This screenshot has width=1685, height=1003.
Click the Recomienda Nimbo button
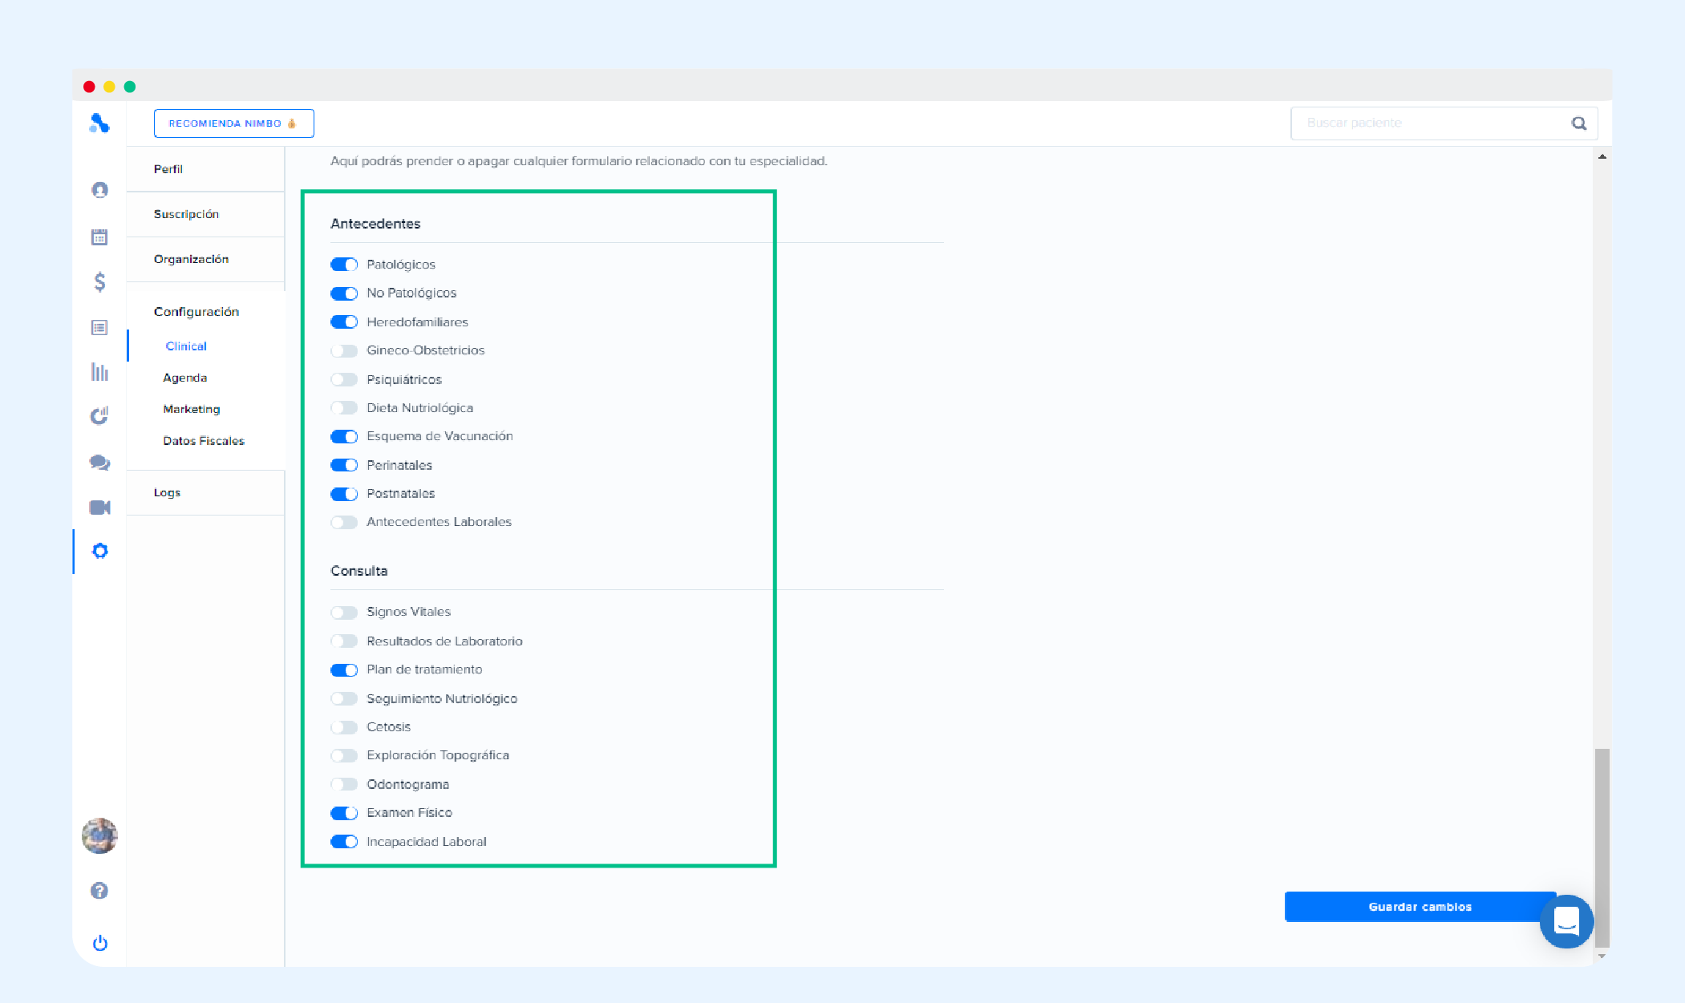tap(233, 123)
